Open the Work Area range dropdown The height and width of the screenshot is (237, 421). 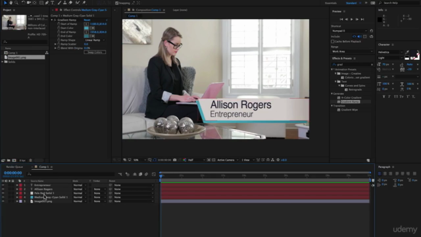352,51
